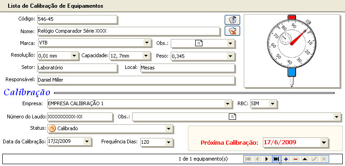This screenshot has height=166, width=345.
Task: Click the Código field with 546-45
Action: (x=77, y=19)
